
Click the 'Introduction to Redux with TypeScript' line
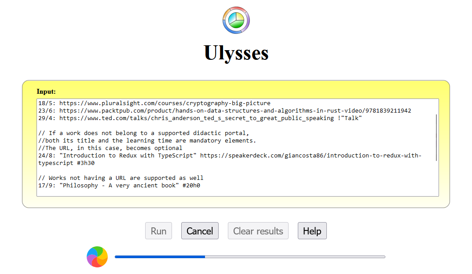point(230,156)
